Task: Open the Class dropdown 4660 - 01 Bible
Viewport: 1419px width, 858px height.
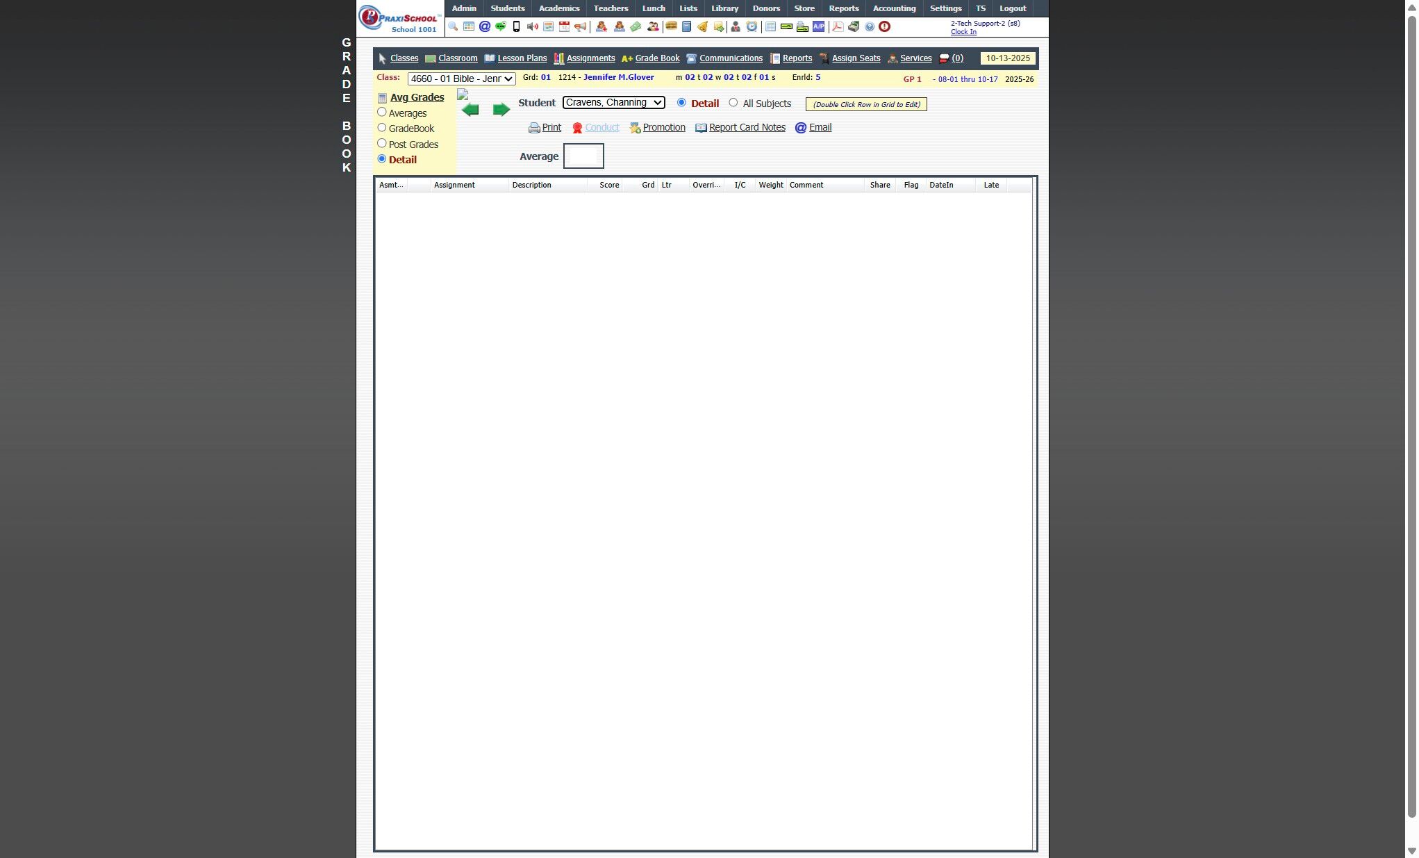Action: (x=461, y=79)
